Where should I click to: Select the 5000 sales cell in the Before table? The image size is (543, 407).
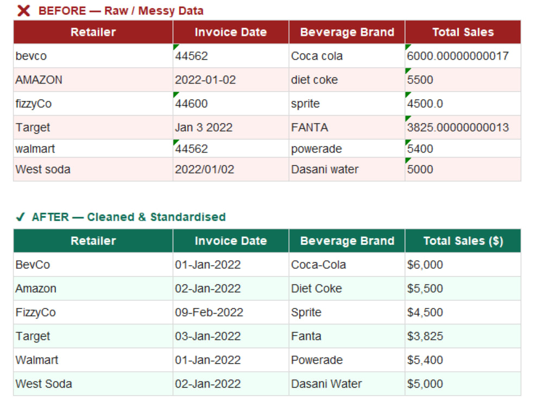pos(463,169)
